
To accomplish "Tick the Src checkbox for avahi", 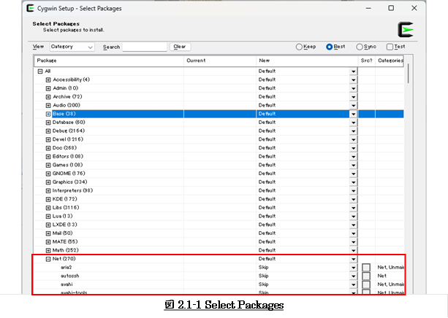I will [366, 284].
